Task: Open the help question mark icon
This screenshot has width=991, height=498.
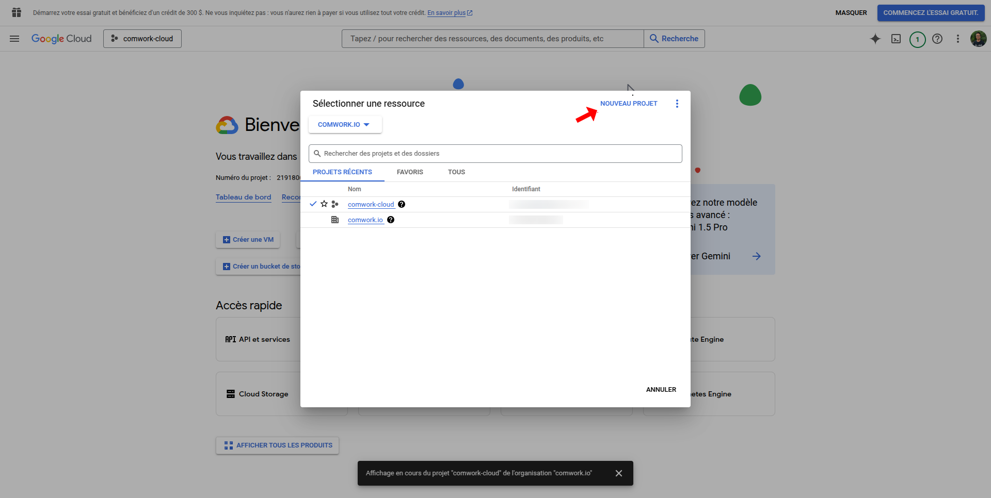Action: (937, 39)
